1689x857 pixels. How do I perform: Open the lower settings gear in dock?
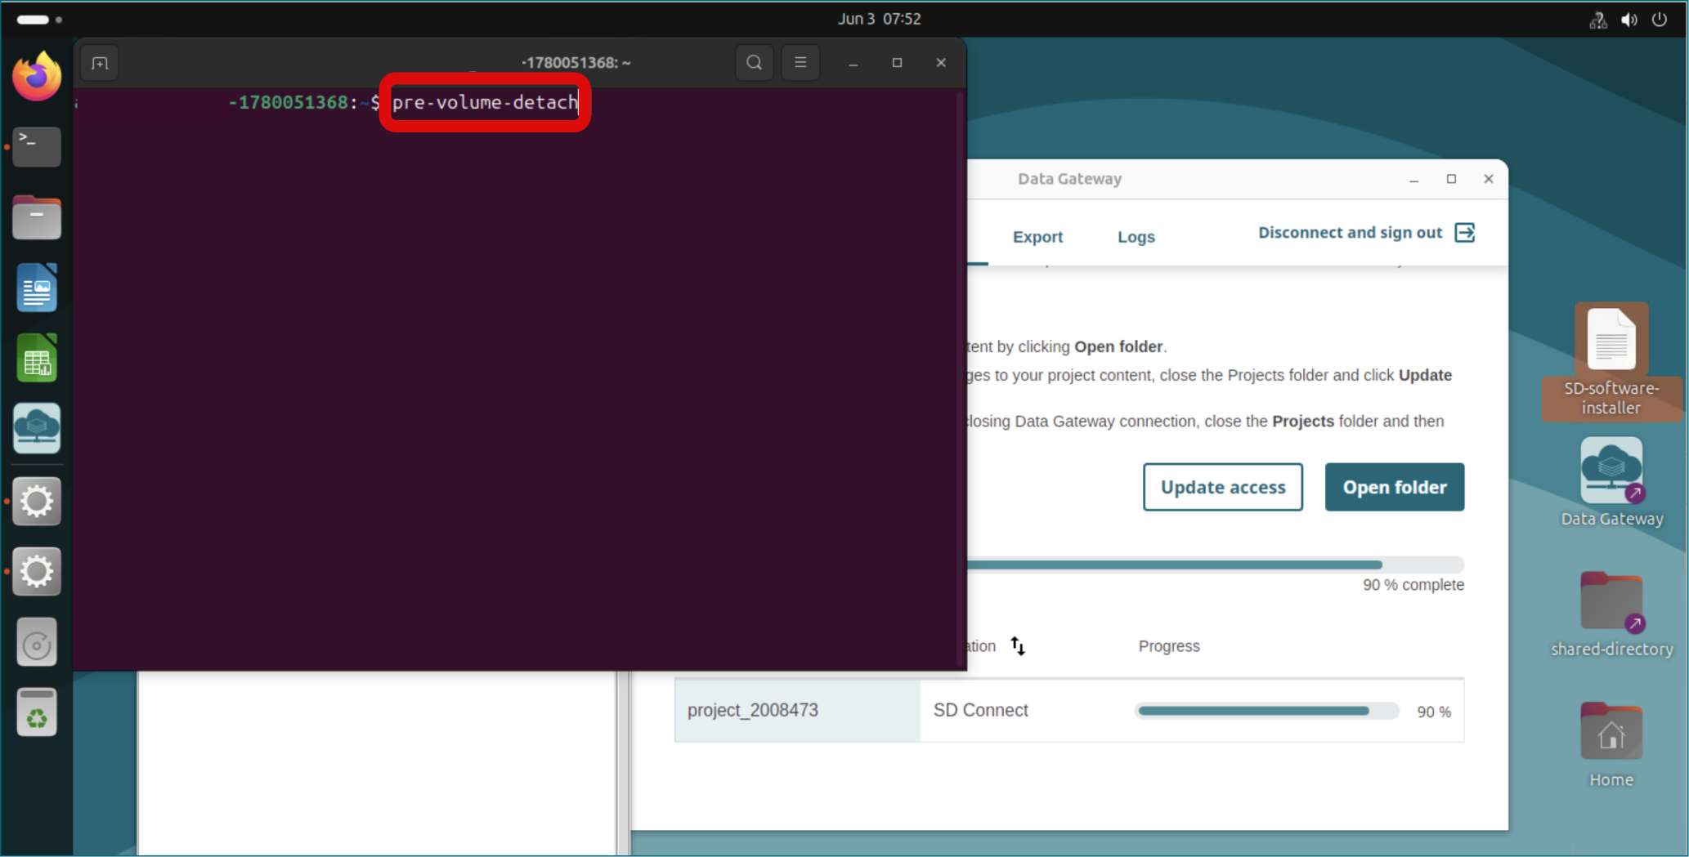click(x=37, y=571)
